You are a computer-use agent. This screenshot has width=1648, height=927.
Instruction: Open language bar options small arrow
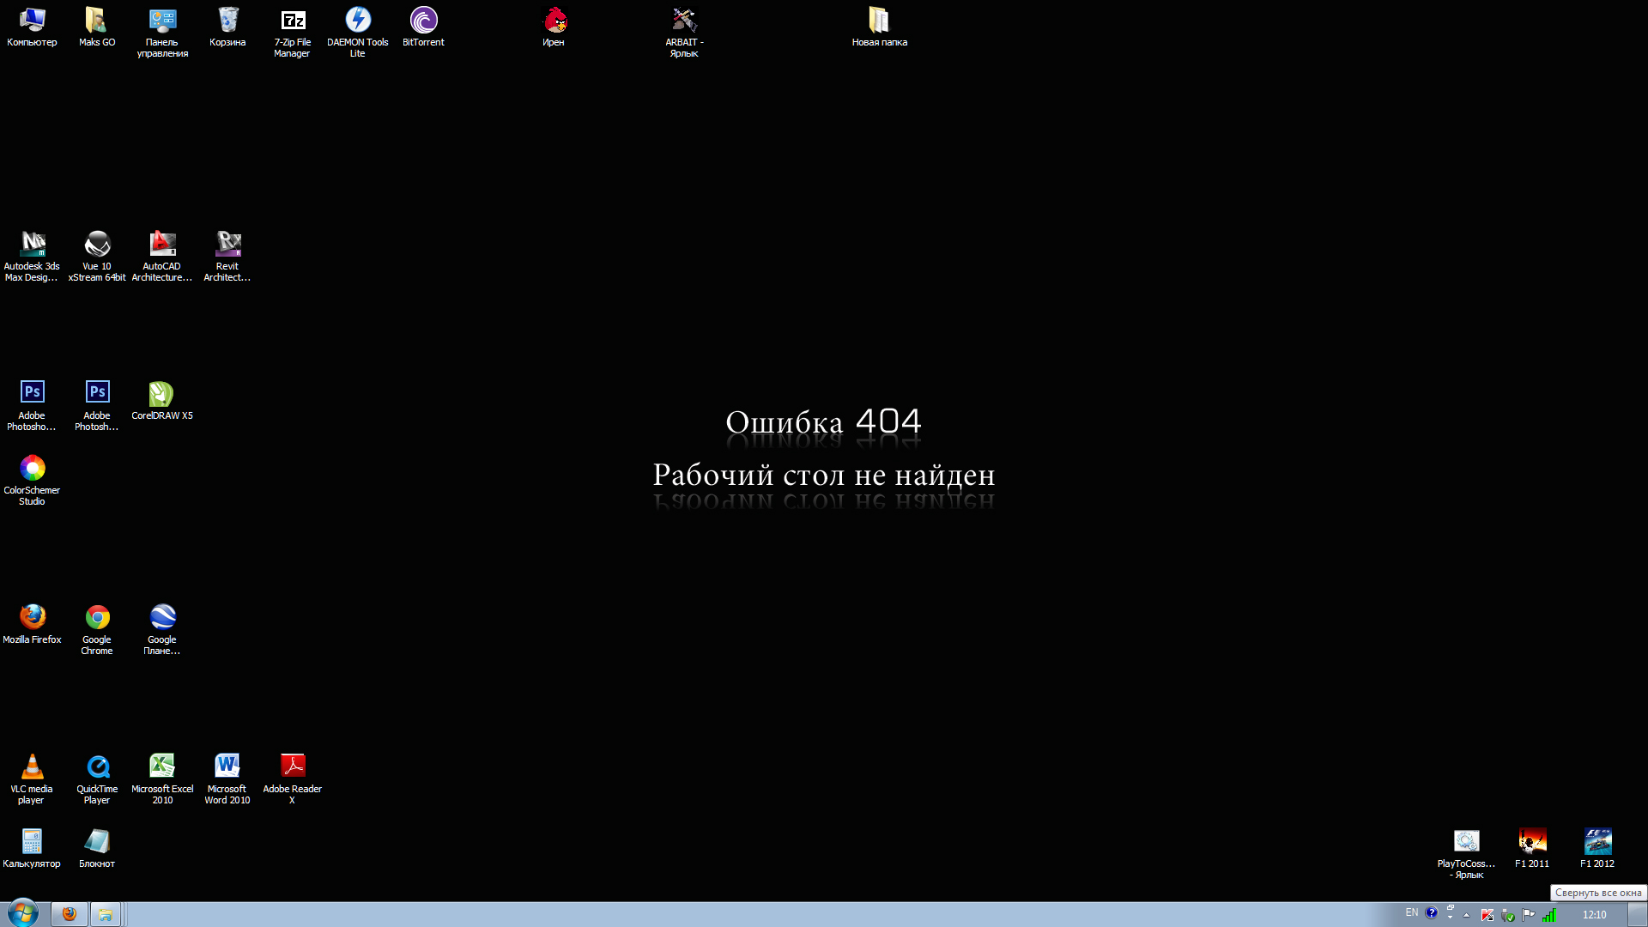1451,918
